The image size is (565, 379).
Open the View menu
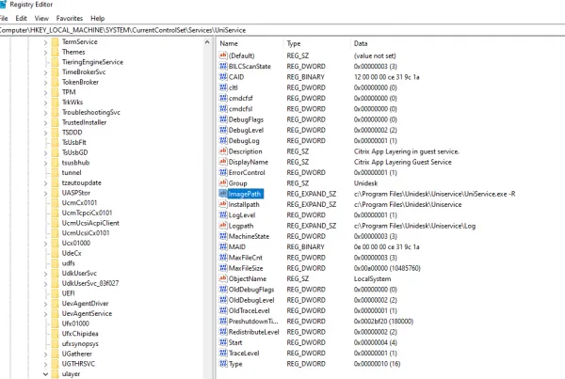pyautogui.click(x=41, y=19)
